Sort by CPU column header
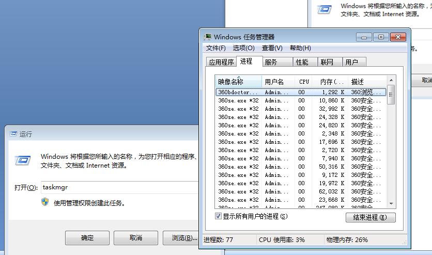The width and height of the screenshot is (432, 255). pos(304,82)
